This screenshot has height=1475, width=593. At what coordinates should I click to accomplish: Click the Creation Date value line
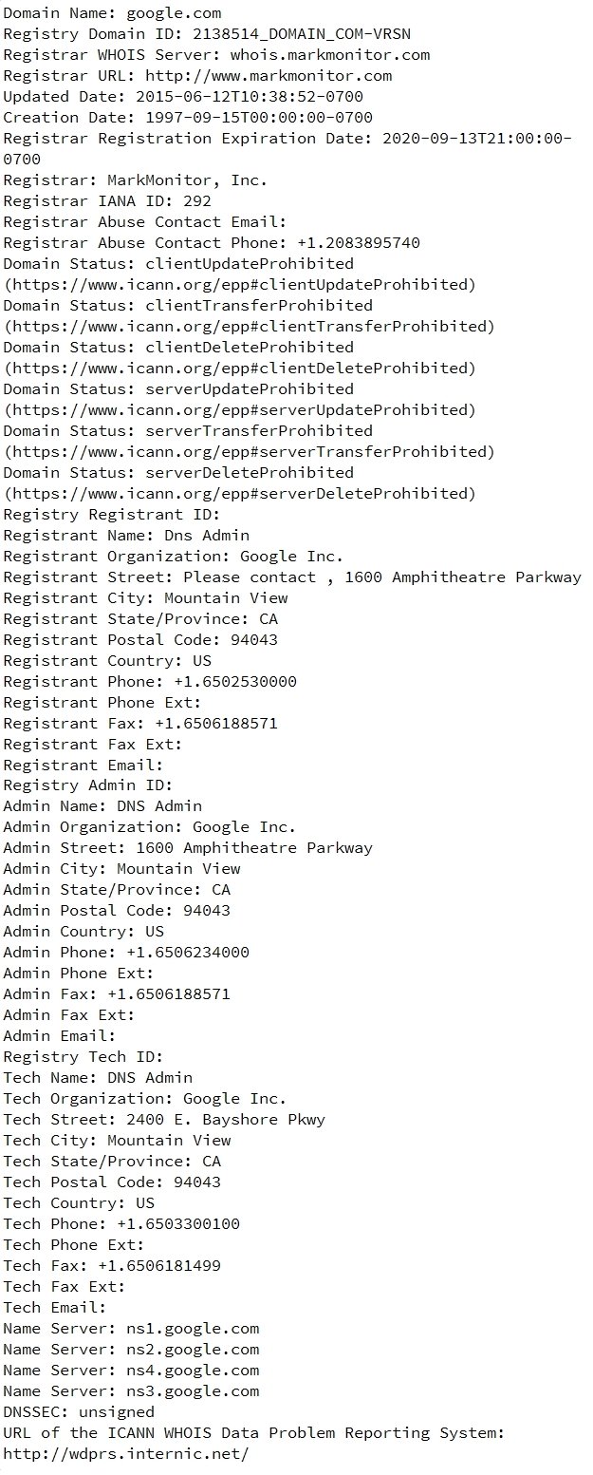pyautogui.click(x=188, y=118)
